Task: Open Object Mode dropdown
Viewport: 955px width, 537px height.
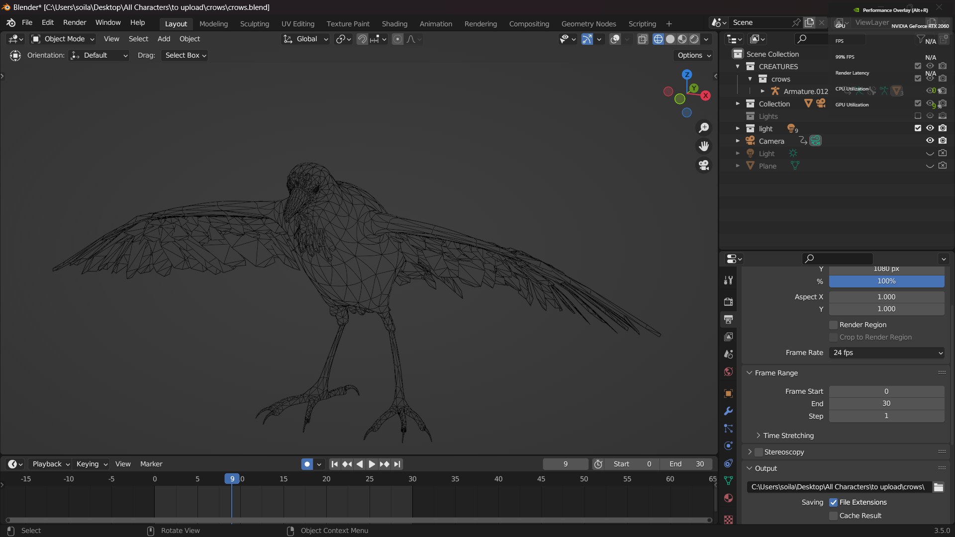Action: click(63, 39)
